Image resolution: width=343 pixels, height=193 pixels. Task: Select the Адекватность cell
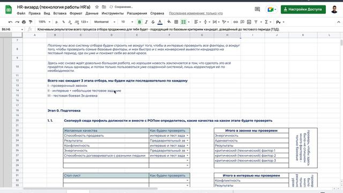251,140
